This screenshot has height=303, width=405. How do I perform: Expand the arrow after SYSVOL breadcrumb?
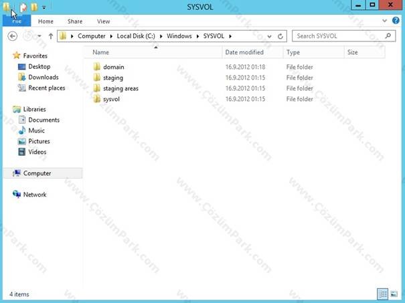coord(230,36)
